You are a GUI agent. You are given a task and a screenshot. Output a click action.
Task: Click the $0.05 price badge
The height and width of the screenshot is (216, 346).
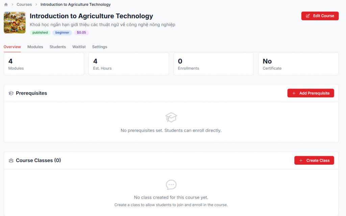pyautogui.click(x=81, y=33)
